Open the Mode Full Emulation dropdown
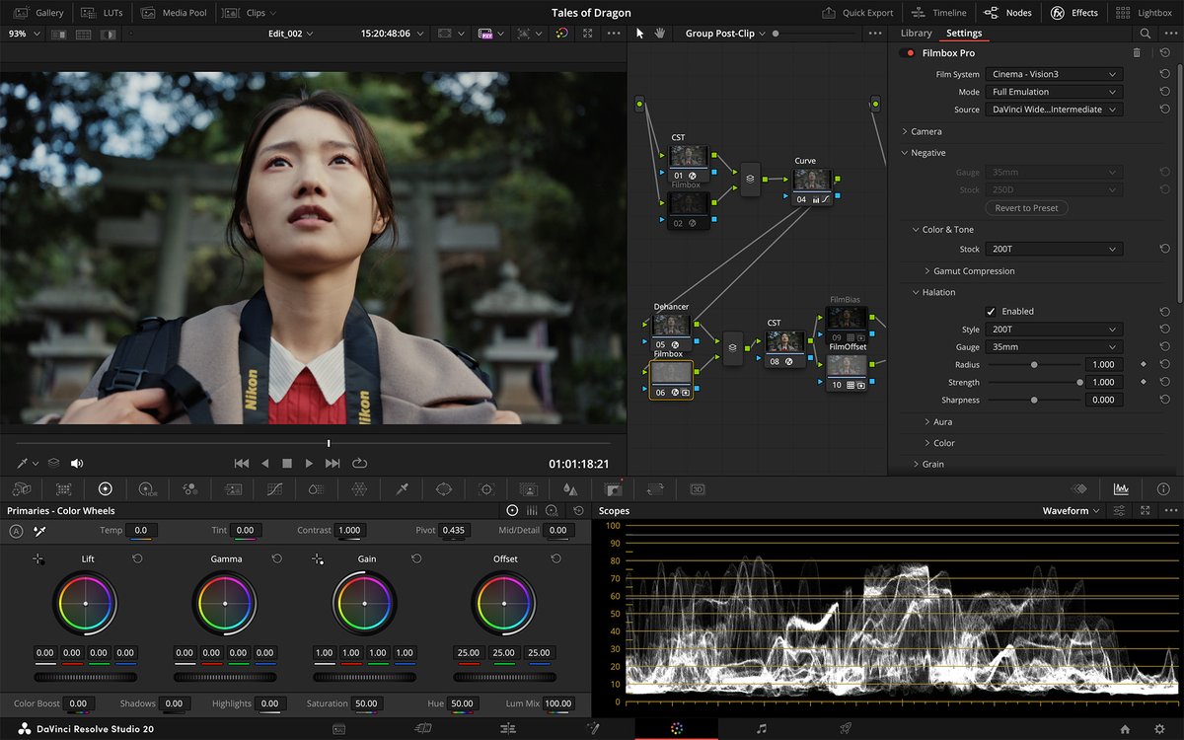This screenshot has height=740, width=1184. click(x=1054, y=92)
